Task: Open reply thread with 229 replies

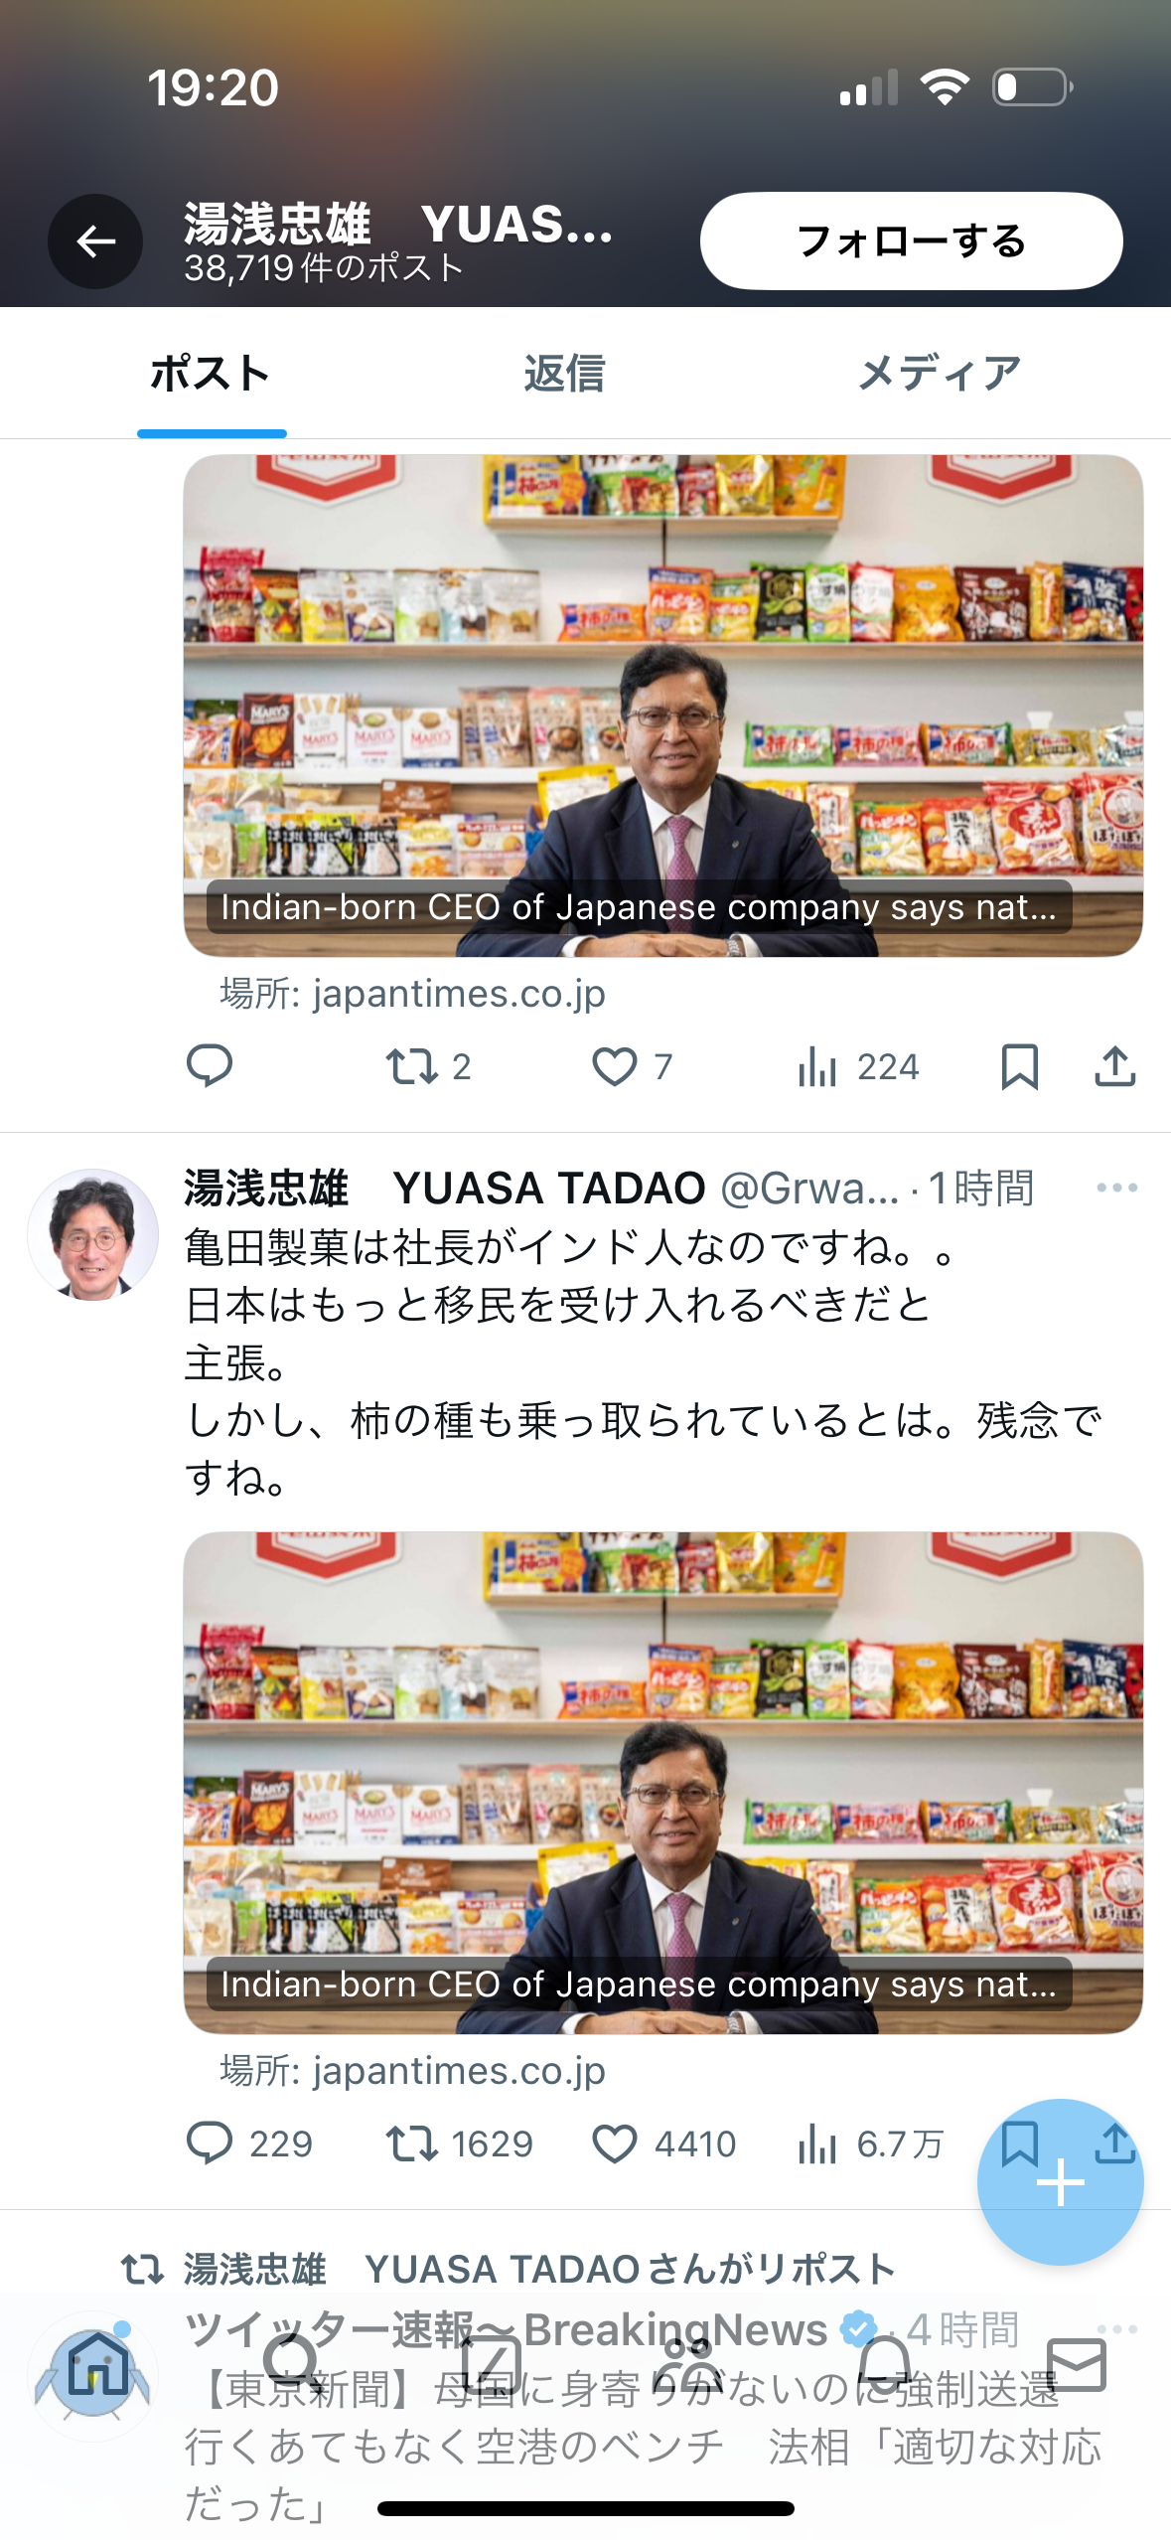Action: pos(249,2143)
